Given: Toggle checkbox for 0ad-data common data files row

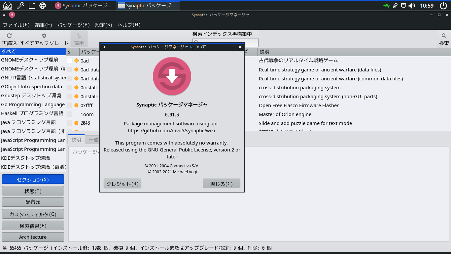Looking at the screenshot, I should click(70, 79).
